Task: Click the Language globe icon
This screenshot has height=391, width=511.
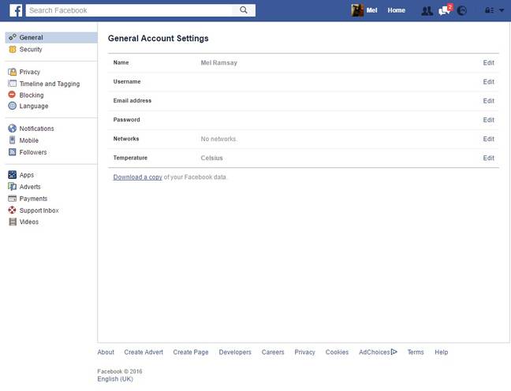Action: pos(12,106)
